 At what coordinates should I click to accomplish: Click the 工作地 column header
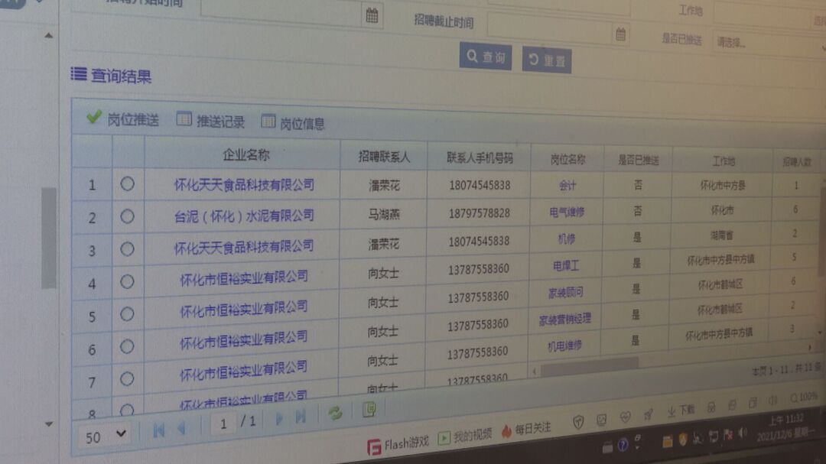click(x=724, y=161)
